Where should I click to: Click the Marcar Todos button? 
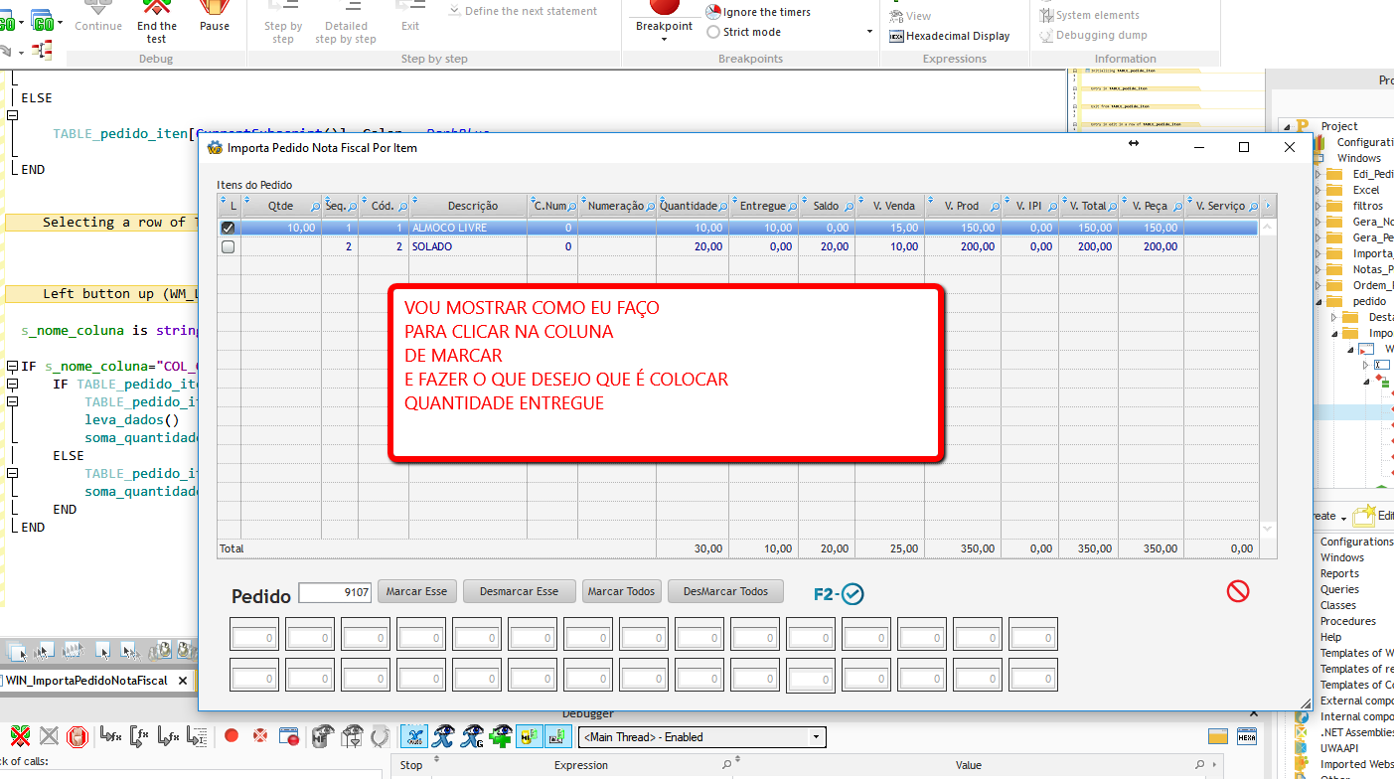621,590
